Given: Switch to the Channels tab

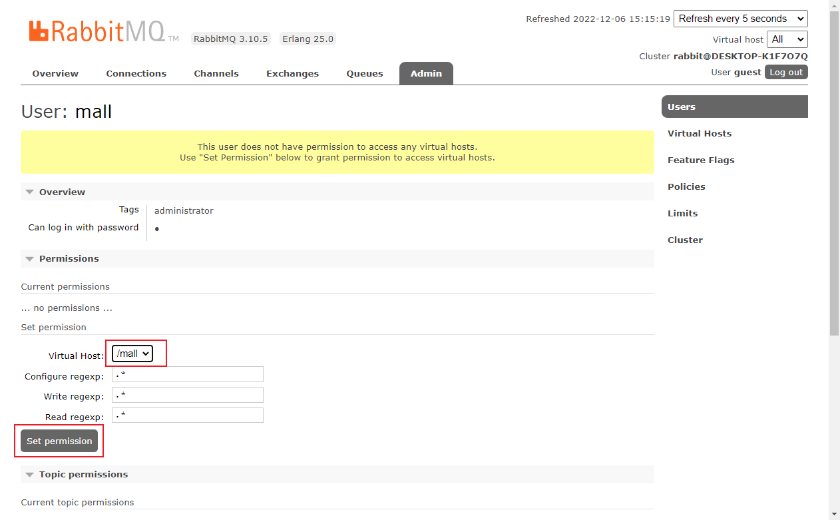Looking at the screenshot, I should click(x=216, y=73).
